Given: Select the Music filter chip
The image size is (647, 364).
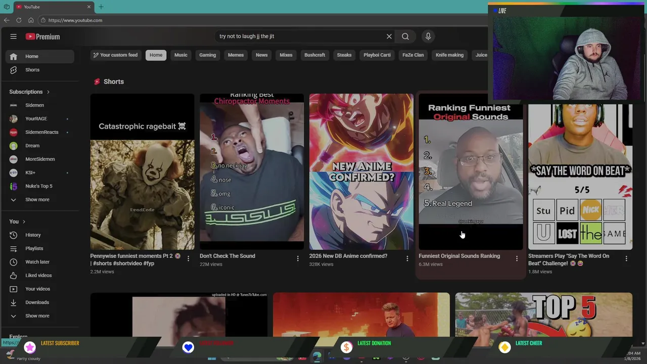Looking at the screenshot, I should tap(181, 55).
